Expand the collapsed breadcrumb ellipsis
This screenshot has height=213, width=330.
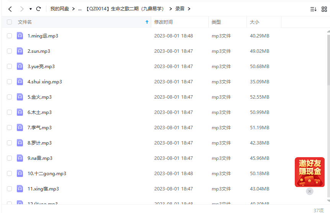80,9
